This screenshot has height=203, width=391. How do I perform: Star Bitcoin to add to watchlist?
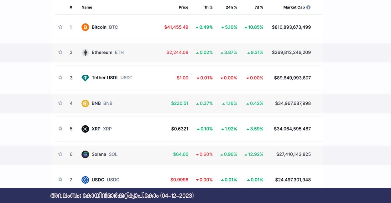coord(60,27)
